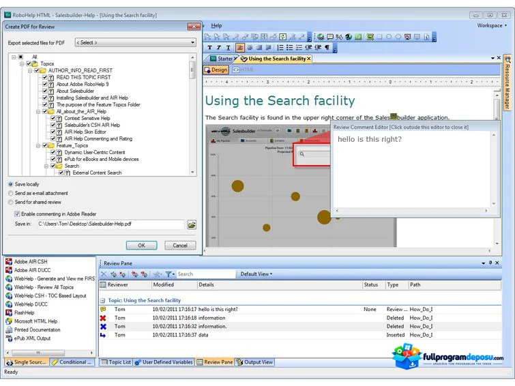Screen dimensions: 515x386
Task: Click the numbered list toolbar icon
Action: pos(280,48)
